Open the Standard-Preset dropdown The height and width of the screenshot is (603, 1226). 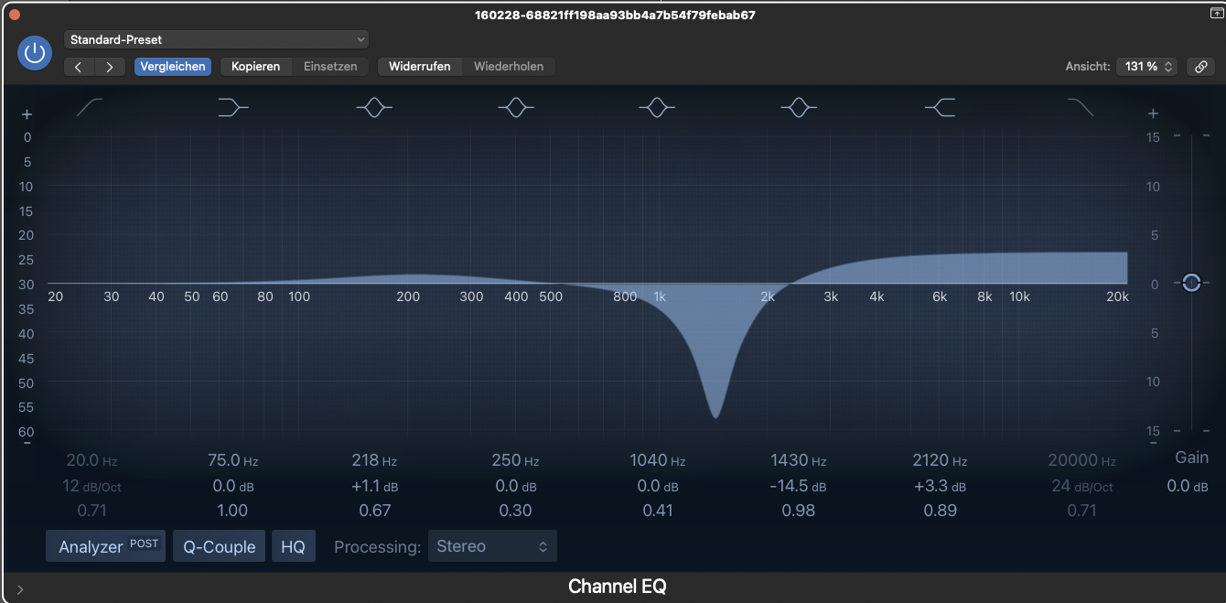(216, 39)
